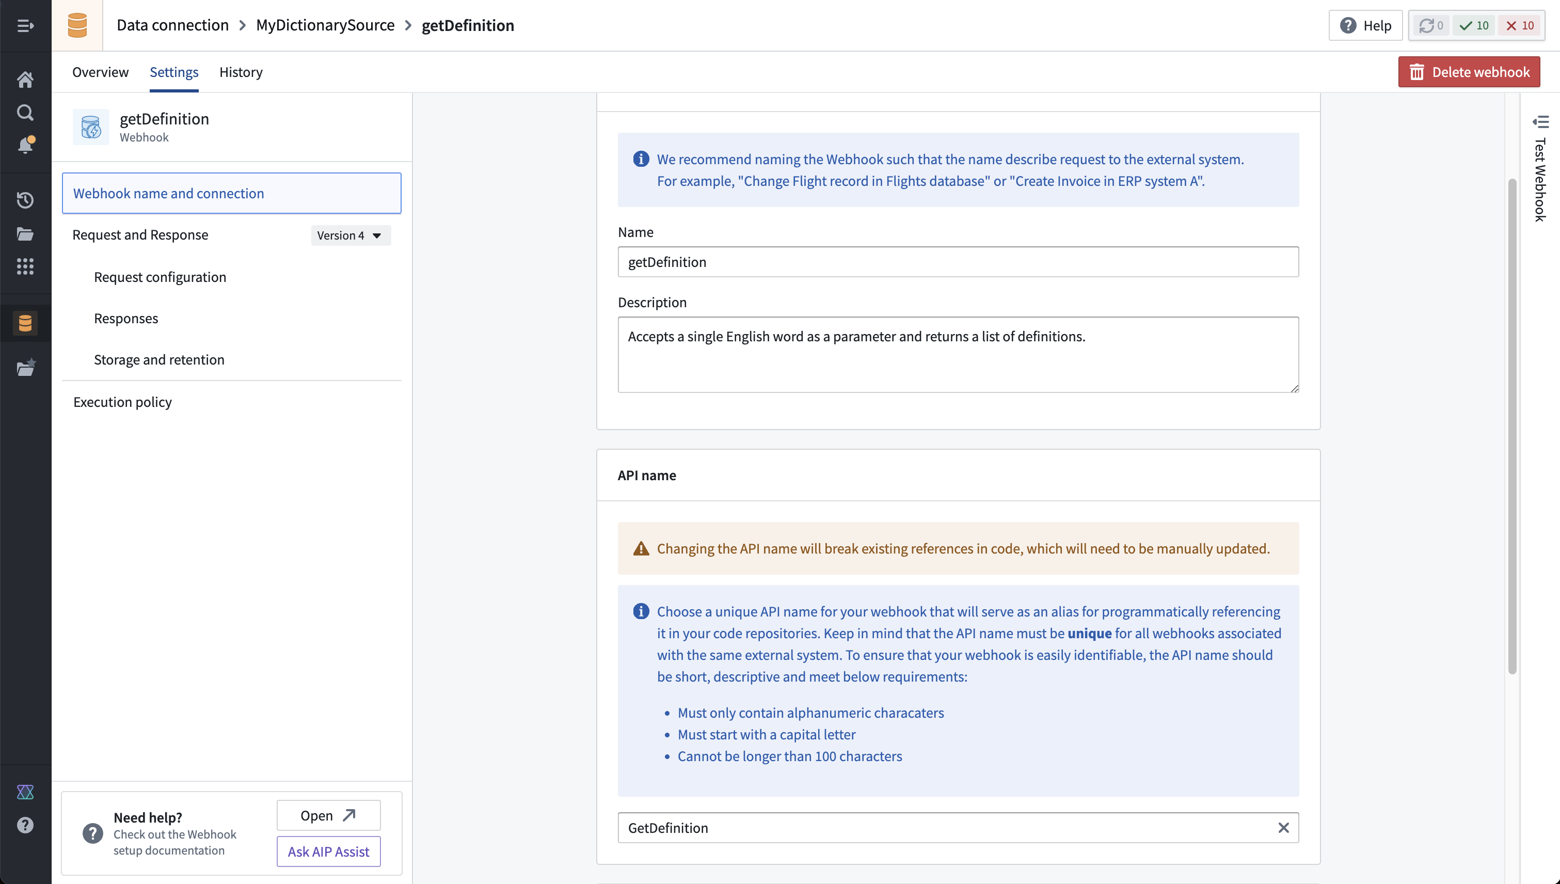Open the Webhook setup documentation
Screen dimensions: 1560x884
click(x=328, y=815)
